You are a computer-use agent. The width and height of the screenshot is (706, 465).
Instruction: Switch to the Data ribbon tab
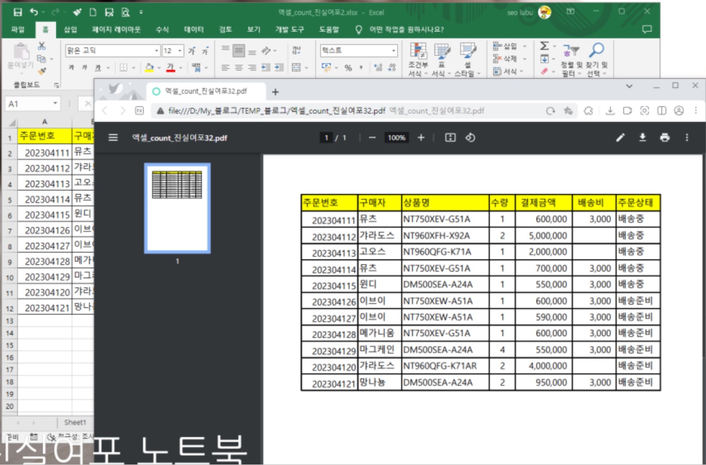[x=194, y=29]
